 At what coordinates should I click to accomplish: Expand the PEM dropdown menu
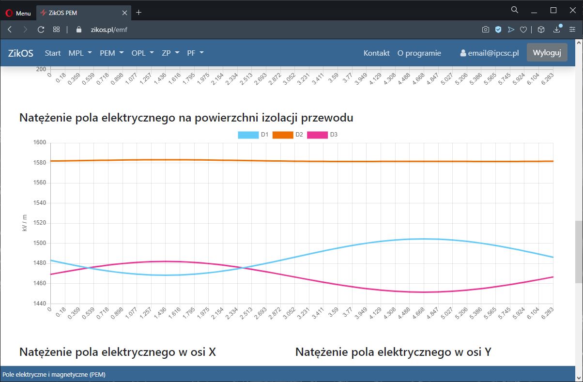pos(111,53)
